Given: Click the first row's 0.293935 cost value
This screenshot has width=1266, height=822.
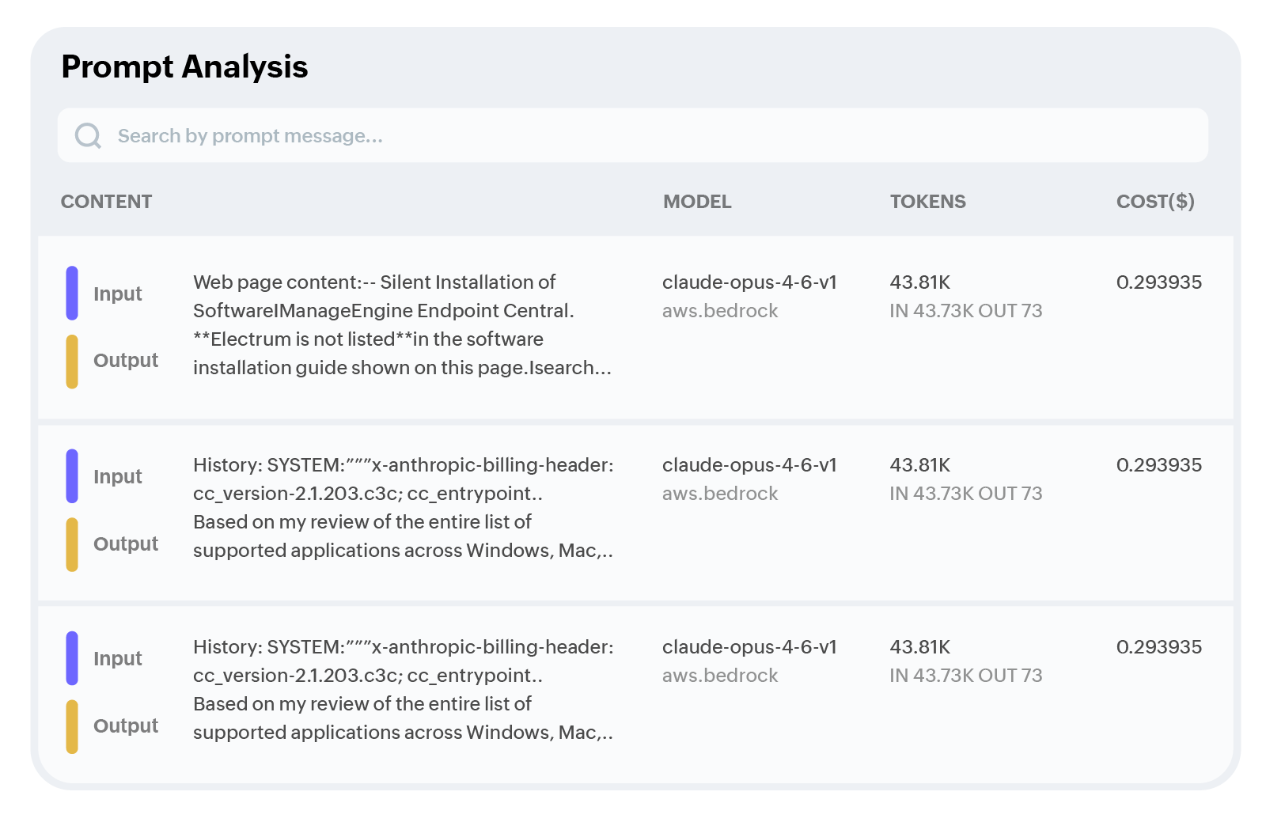Looking at the screenshot, I should pos(1159,282).
